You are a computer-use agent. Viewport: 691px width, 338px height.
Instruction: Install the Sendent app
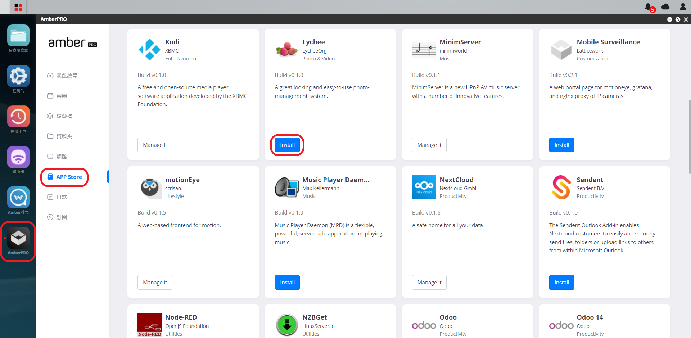coord(562,282)
